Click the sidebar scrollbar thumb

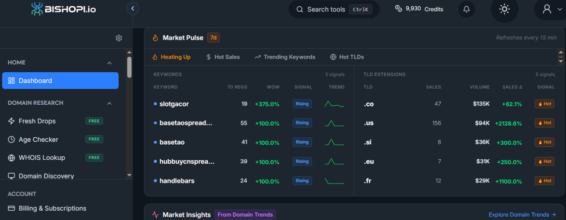coord(129,67)
